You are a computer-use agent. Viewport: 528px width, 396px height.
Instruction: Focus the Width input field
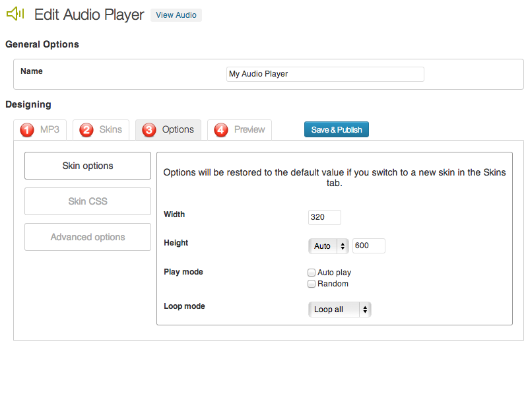coord(324,217)
